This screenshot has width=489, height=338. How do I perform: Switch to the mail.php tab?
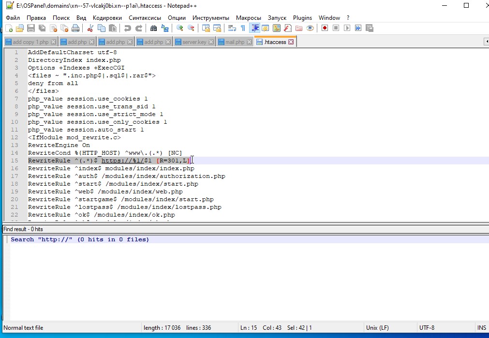click(x=235, y=42)
